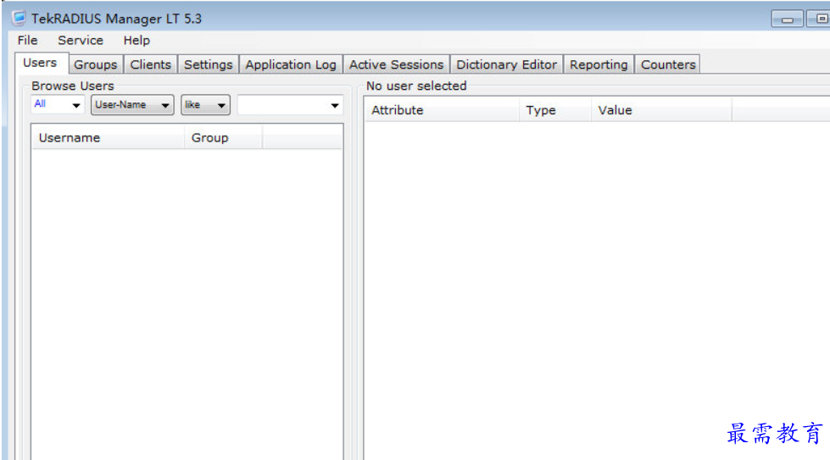Switch to the Clients tab
The image size is (830, 460).
point(151,64)
